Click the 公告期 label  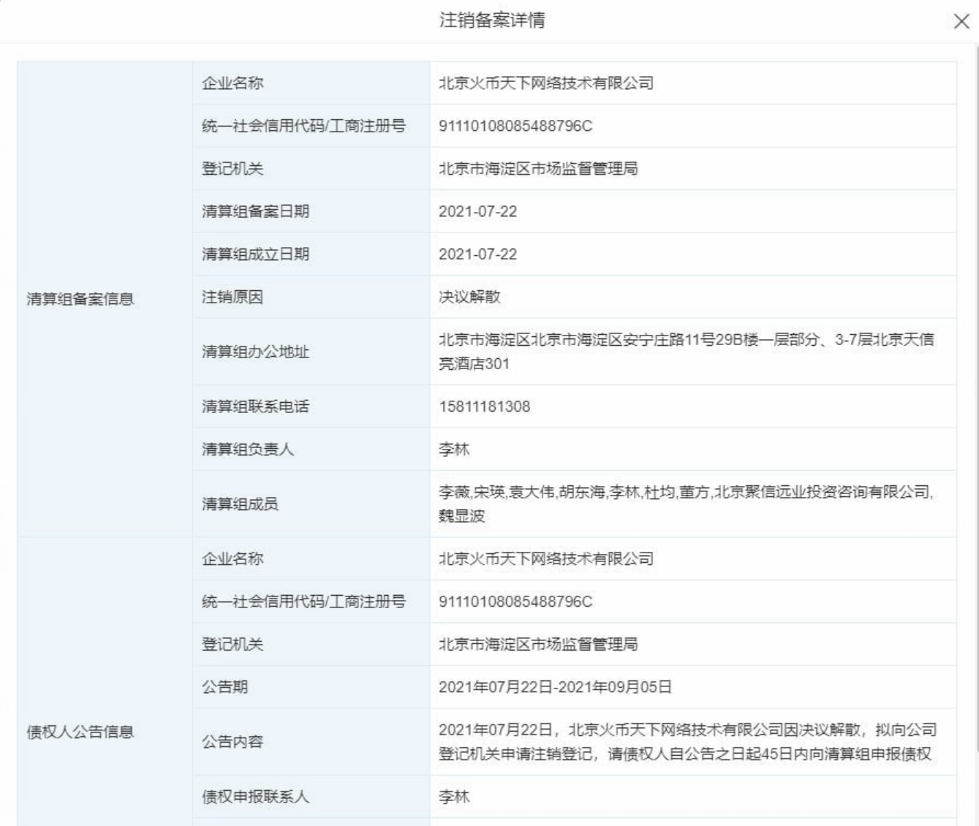coord(224,687)
